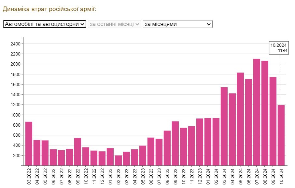Click the bar for 04.2023
This screenshot has height=188, width=295.
[134, 157]
